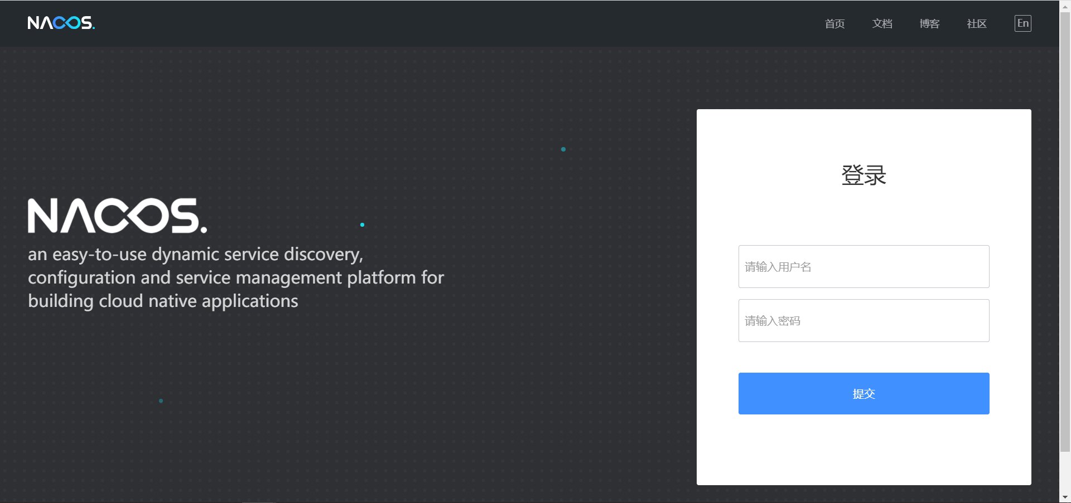Click the NACOS logo in the top navigation bar
Viewport: 1071px width, 503px height.
point(61,23)
